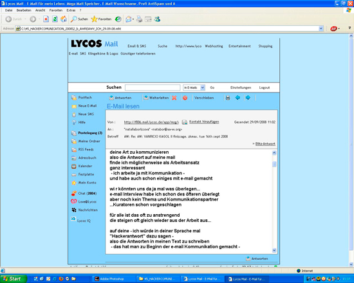Open the address bar dropdown arrow
The height and width of the screenshot is (283, 354).
[x=321, y=29]
